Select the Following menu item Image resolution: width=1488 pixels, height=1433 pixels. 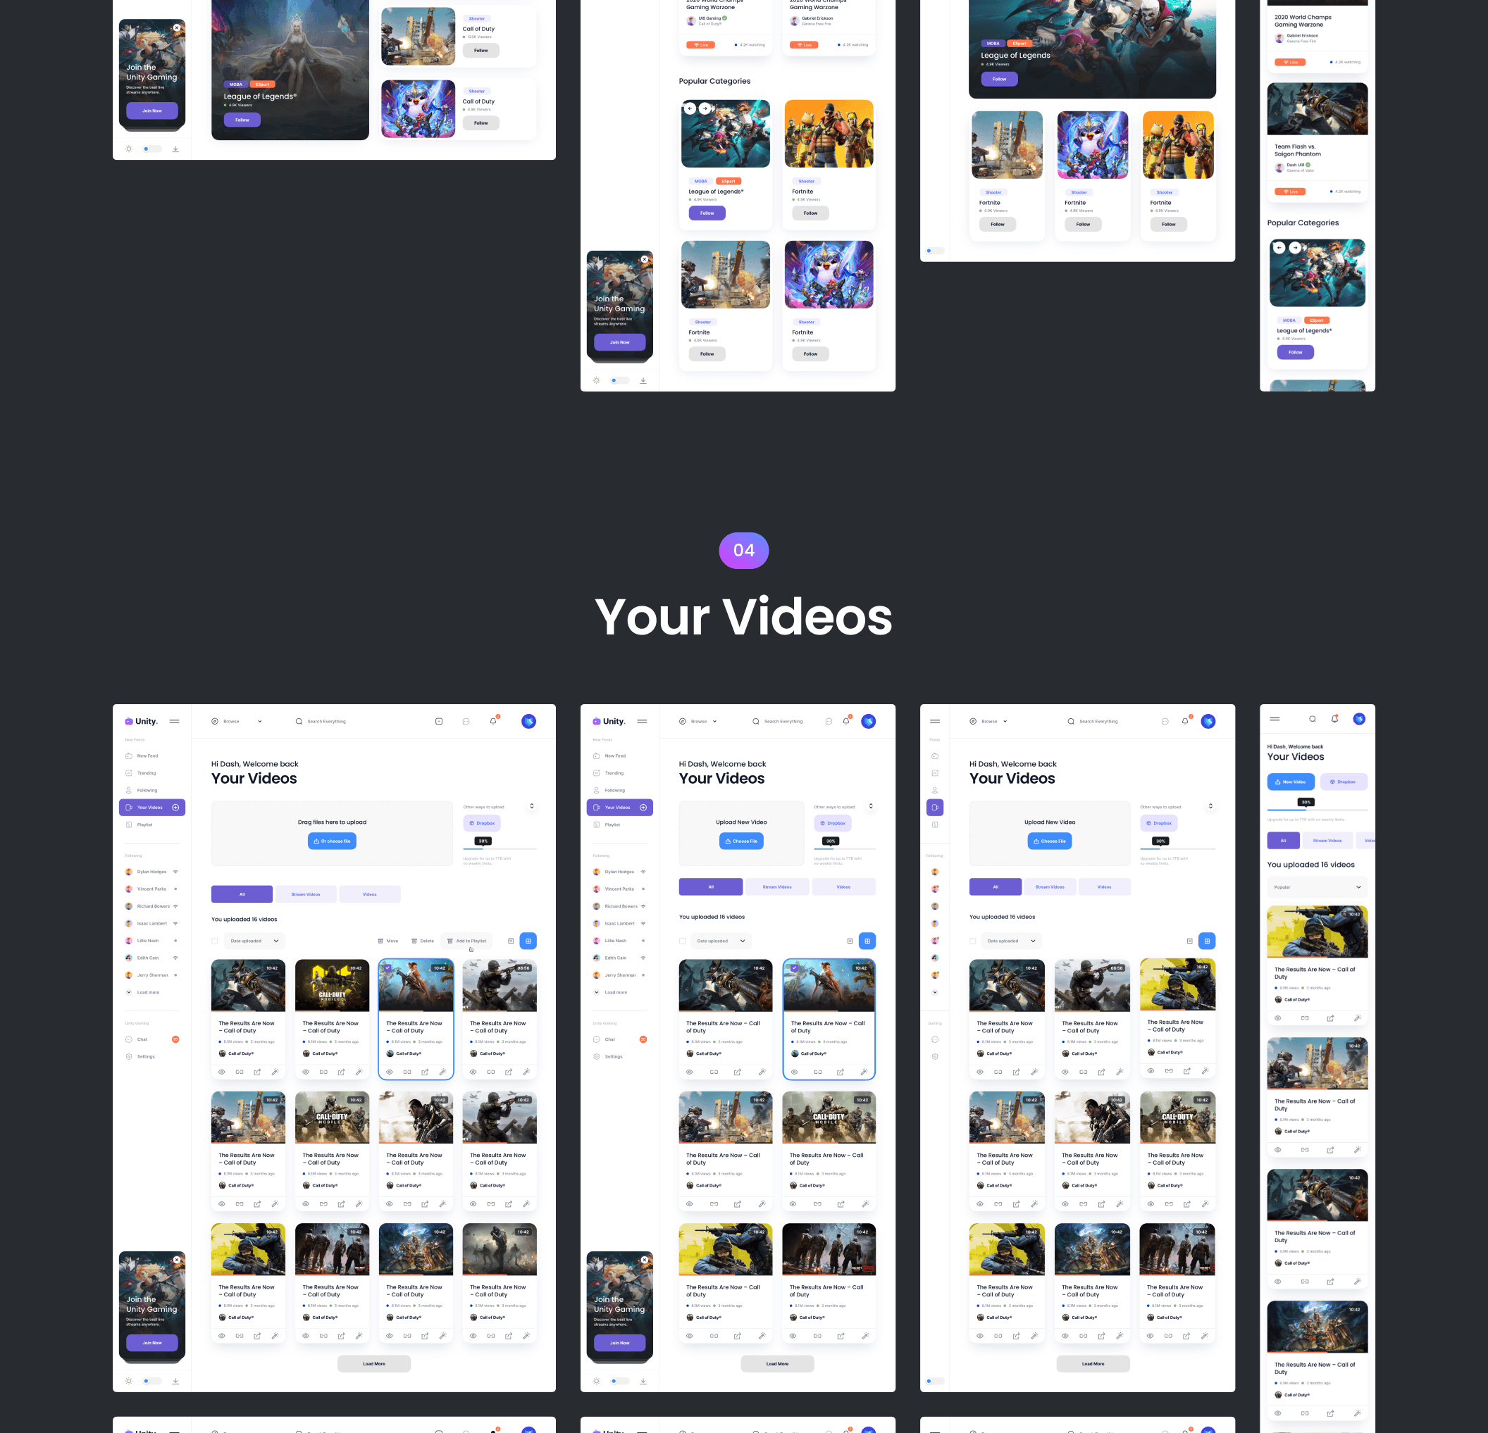(x=147, y=790)
